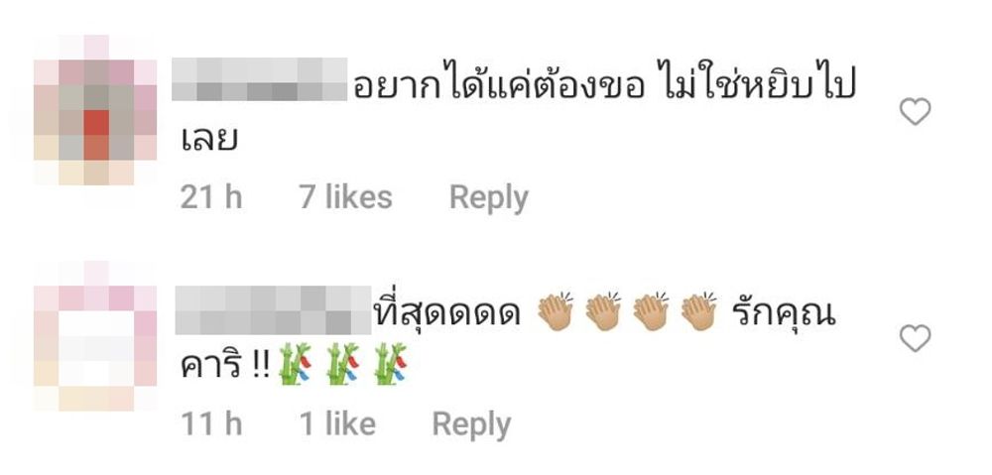Click the first clapping hands emoji
Screen dimensions: 992x475
pos(555,311)
